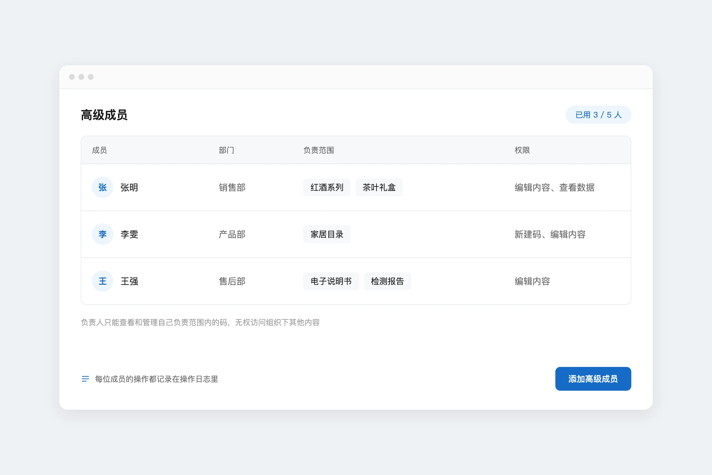Select the 销售部 department cell
Viewport: 712px width, 475px height.
pos(232,188)
